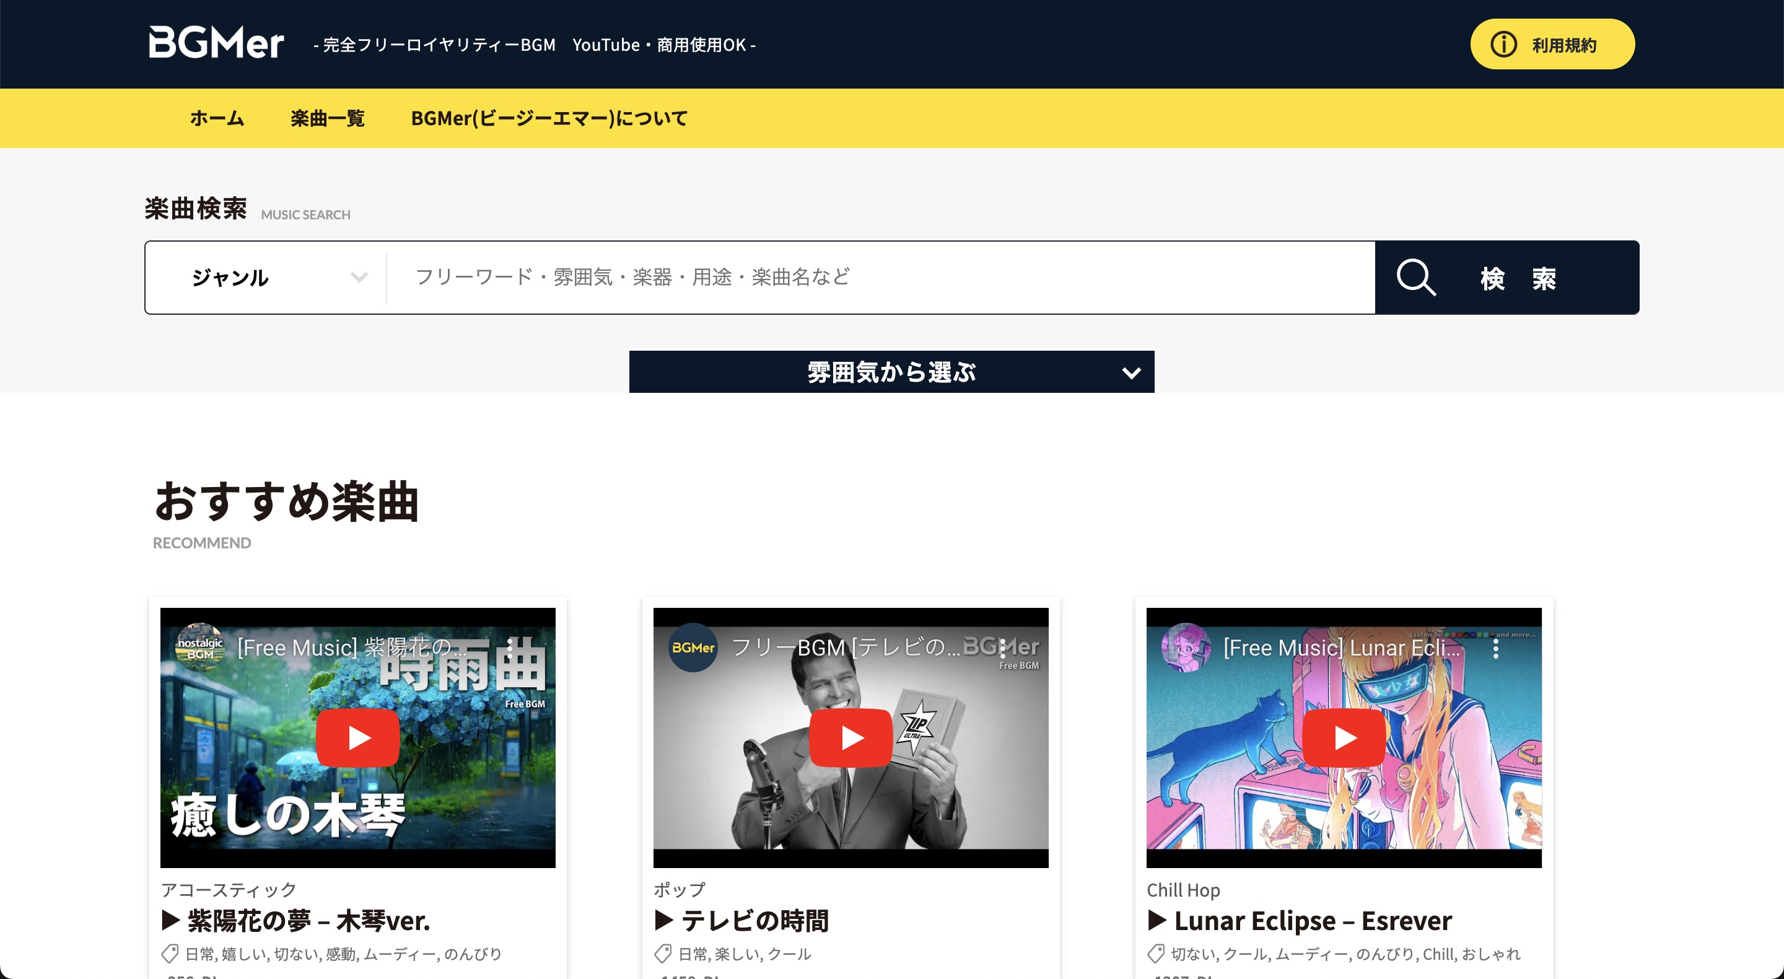Play the 紫陽花の夢 YouTube video

click(357, 738)
